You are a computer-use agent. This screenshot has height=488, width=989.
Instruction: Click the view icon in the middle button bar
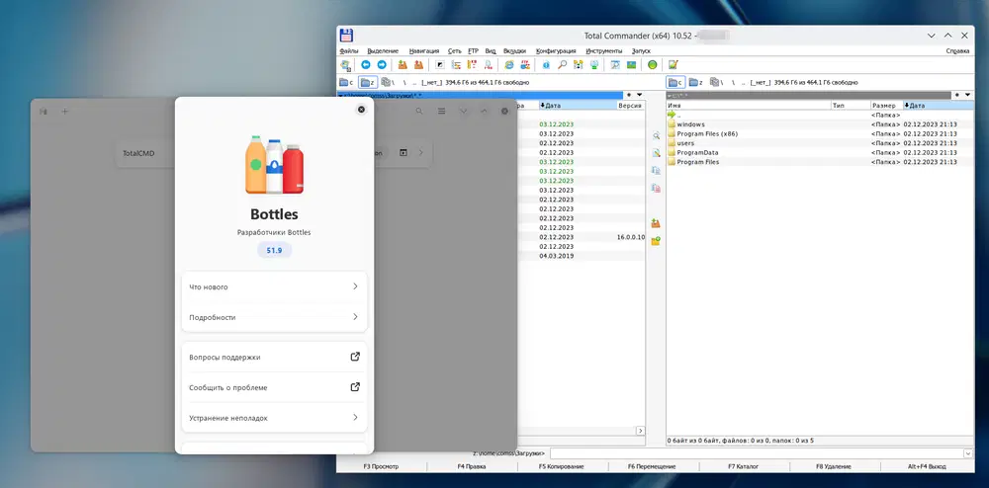[x=656, y=136]
